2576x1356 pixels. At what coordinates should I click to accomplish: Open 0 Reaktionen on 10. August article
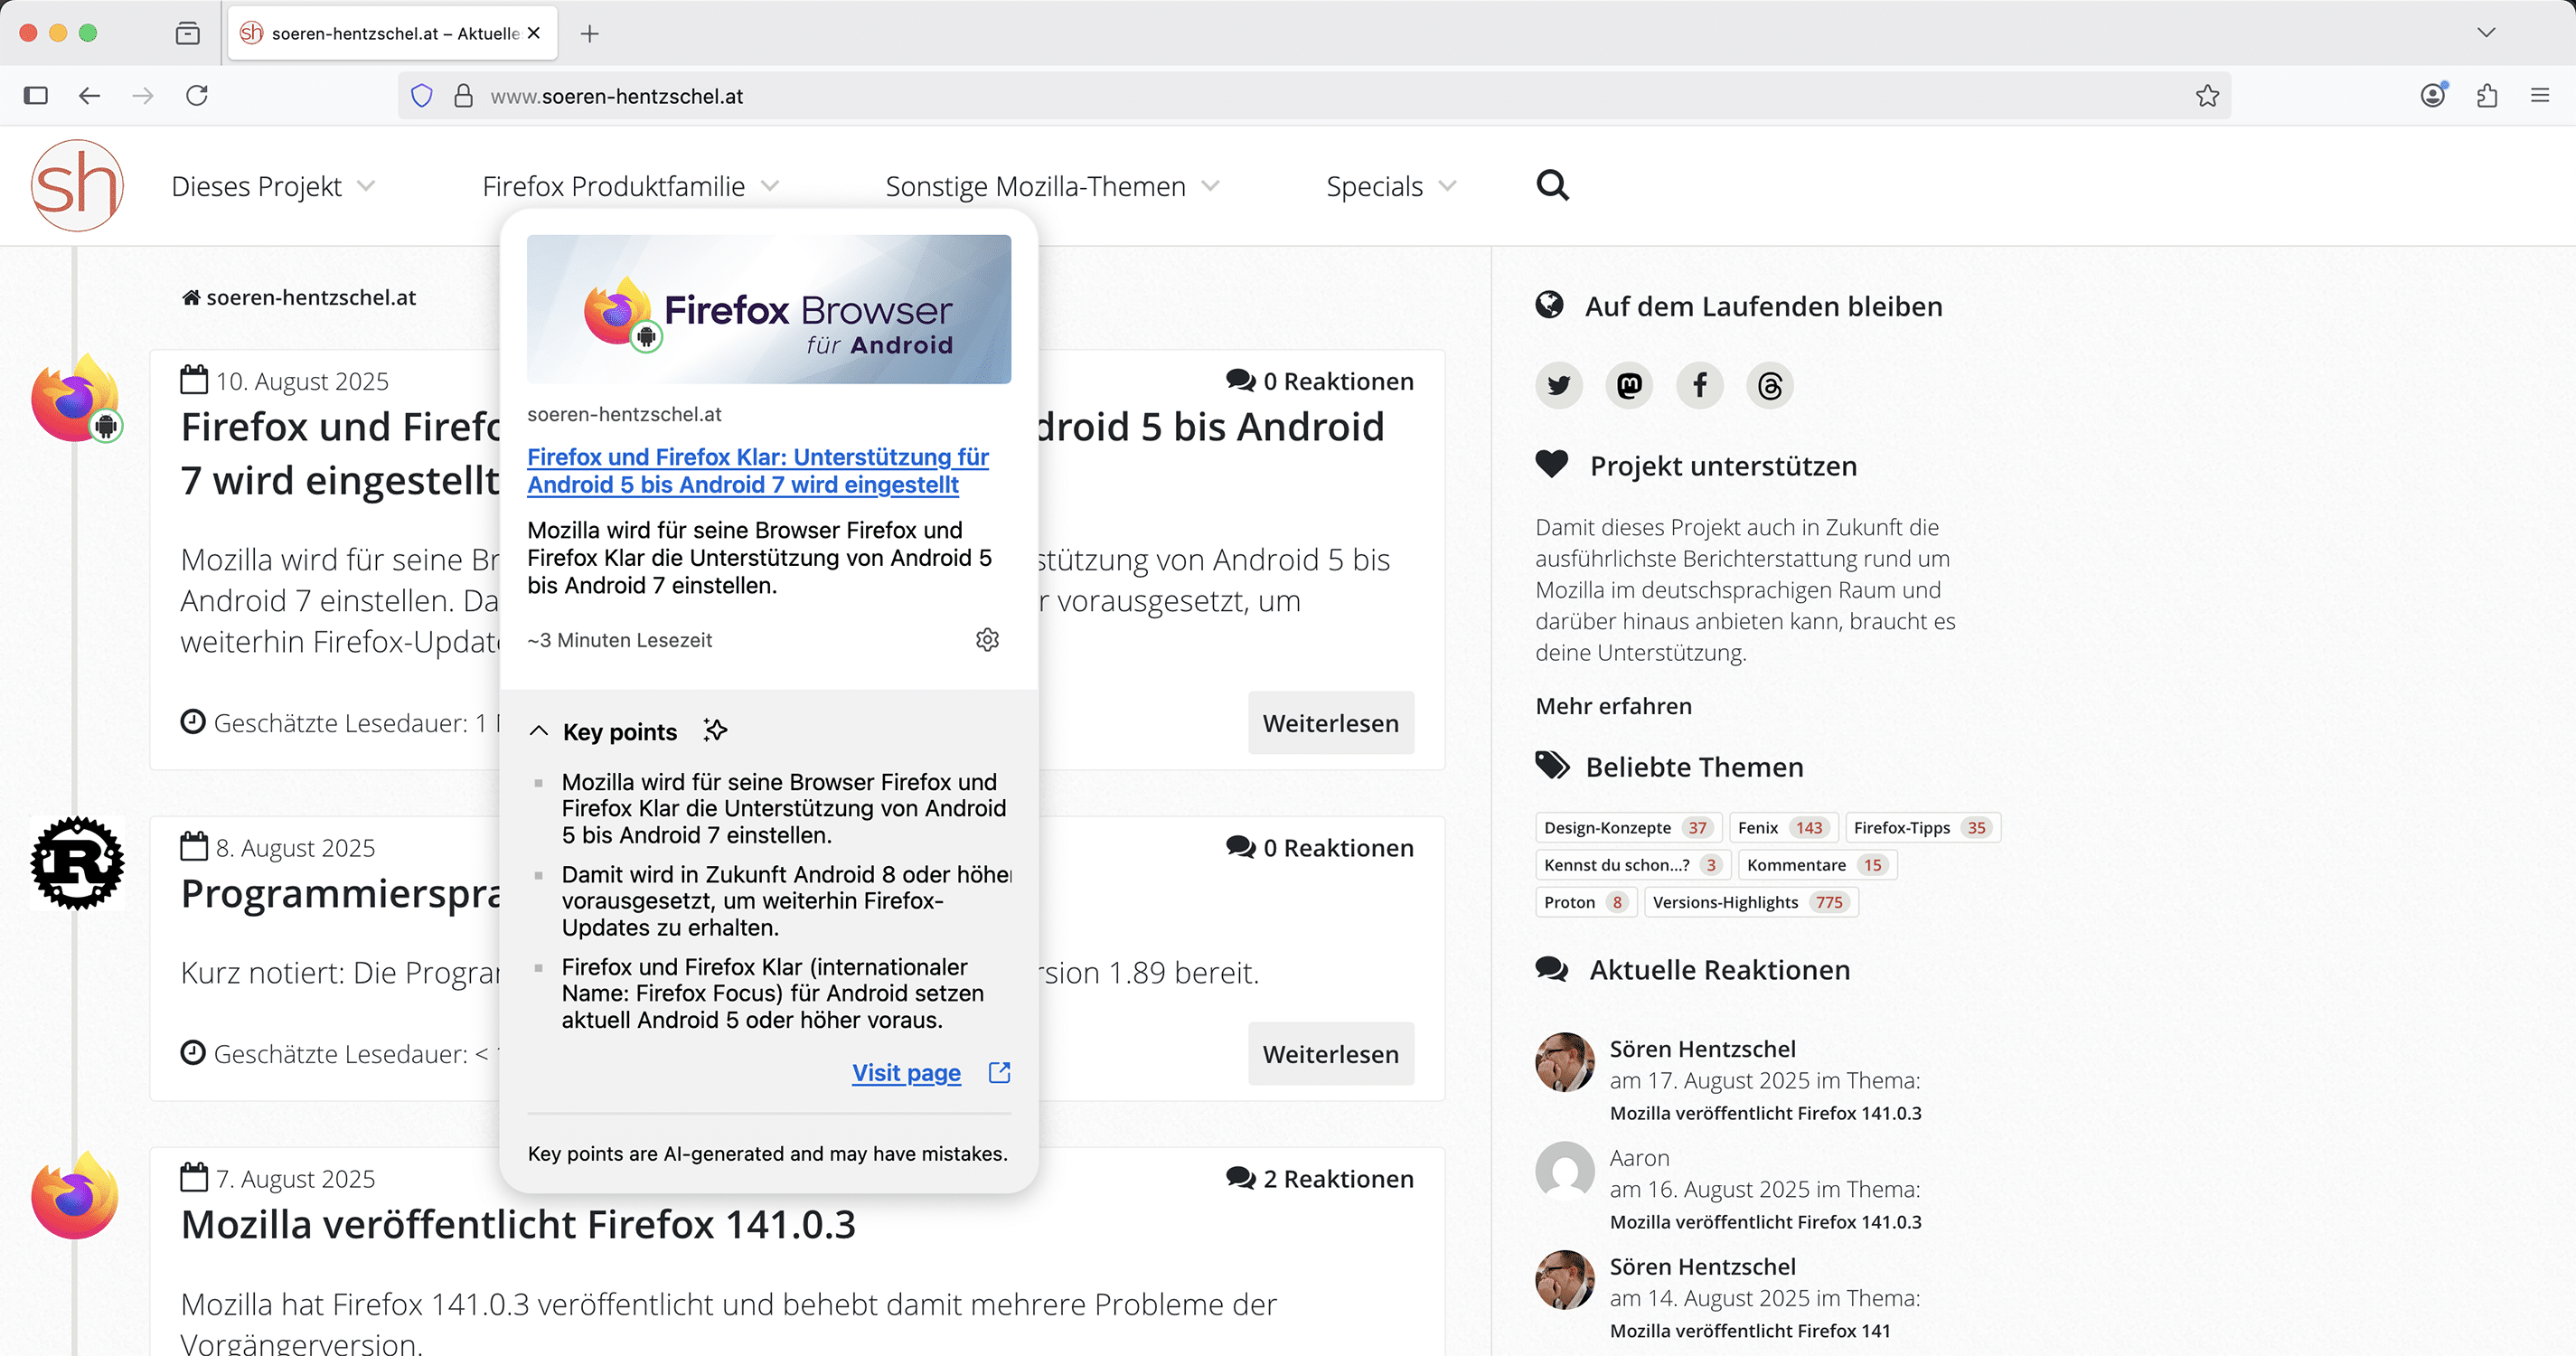[x=1320, y=381]
